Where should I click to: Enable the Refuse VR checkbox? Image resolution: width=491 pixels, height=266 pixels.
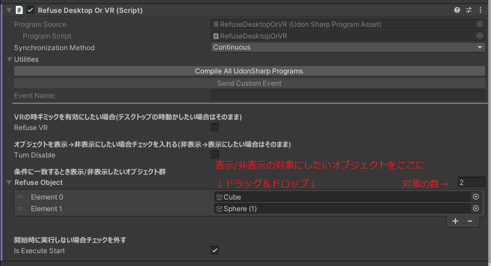tap(215, 127)
